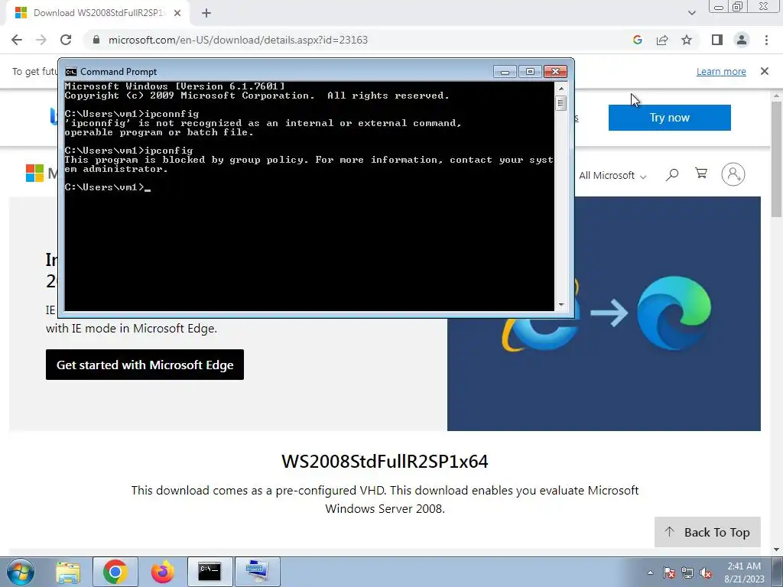The image size is (783, 587).
Task: Open the Command Prompt title bar icon
Action: click(71, 72)
